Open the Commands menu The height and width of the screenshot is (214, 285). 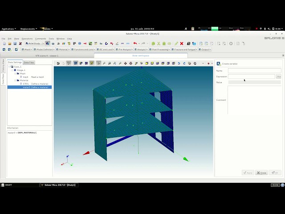tap(41, 39)
